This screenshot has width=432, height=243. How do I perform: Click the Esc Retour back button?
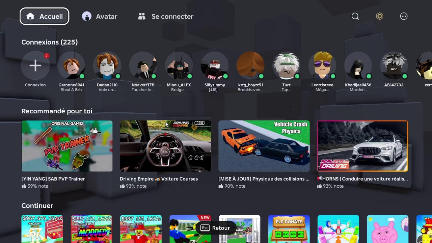tap(215, 228)
